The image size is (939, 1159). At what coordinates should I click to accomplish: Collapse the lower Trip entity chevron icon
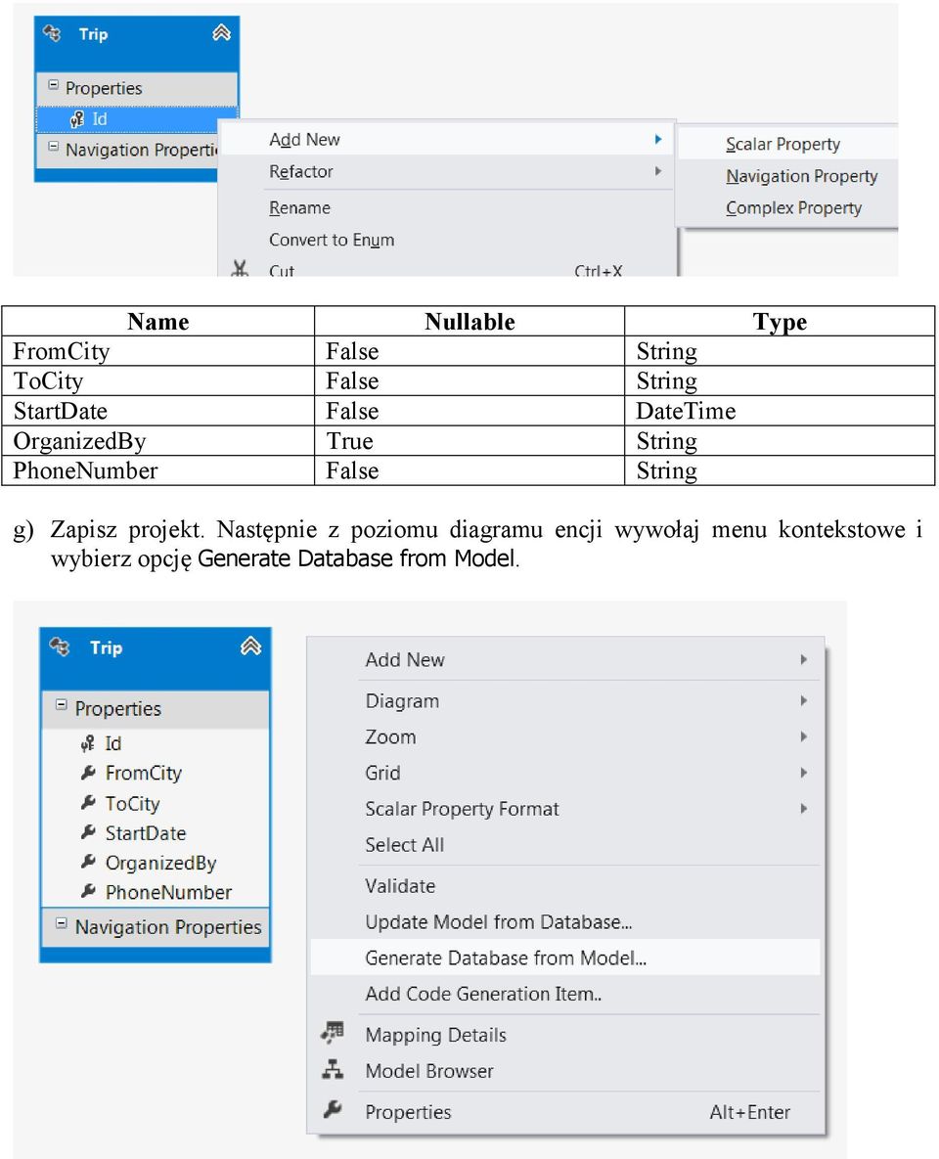click(251, 646)
